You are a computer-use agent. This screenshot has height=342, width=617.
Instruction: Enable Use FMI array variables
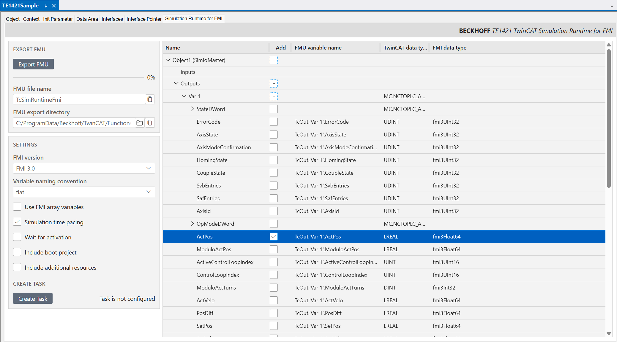[x=17, y=207]
